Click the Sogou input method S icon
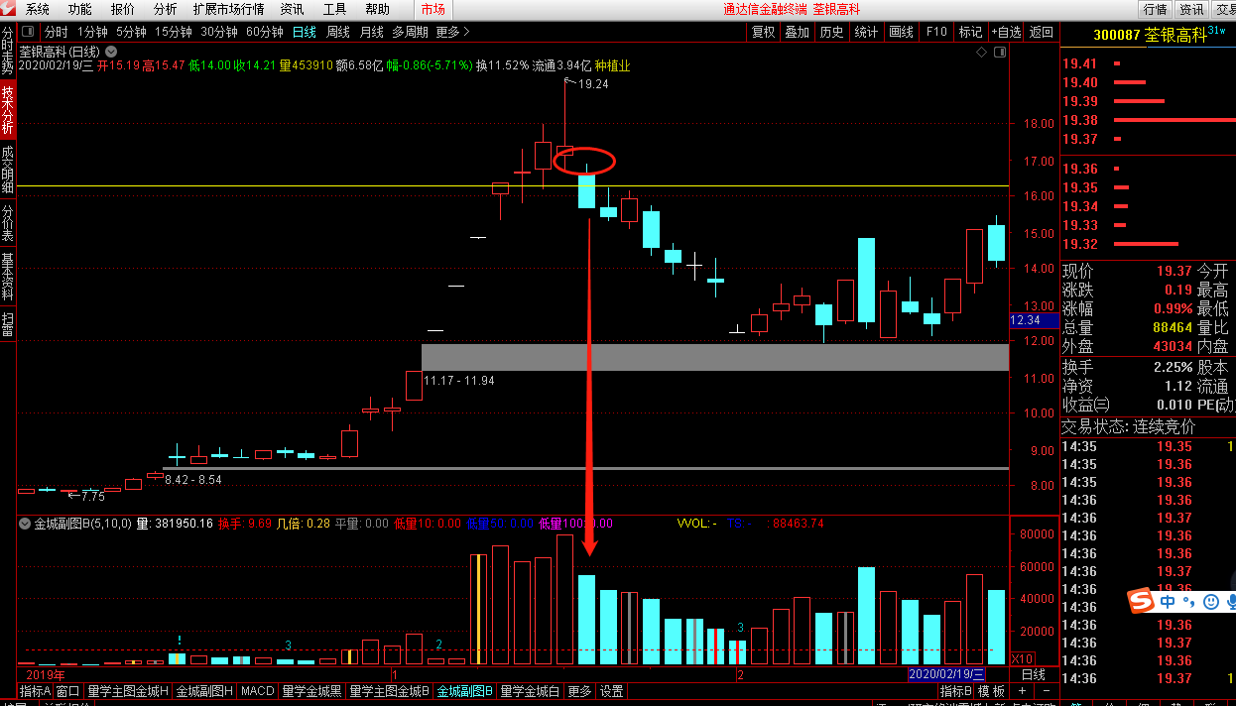 click(1141, 601)
